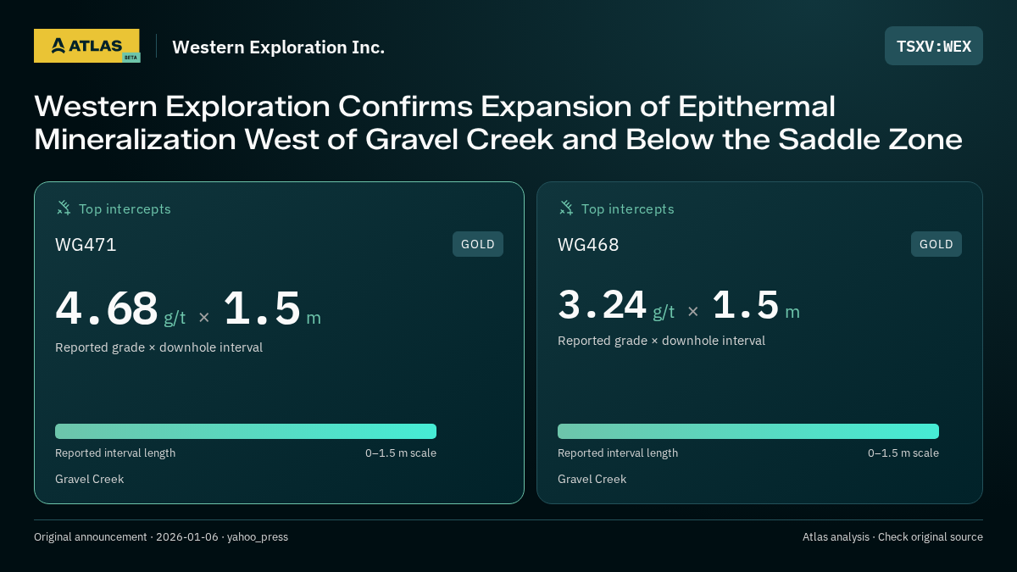Click the TSXV:WEX ticker badge

point(934,46)
